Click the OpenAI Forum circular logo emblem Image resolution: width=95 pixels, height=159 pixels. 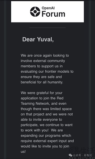pos(35,12)
